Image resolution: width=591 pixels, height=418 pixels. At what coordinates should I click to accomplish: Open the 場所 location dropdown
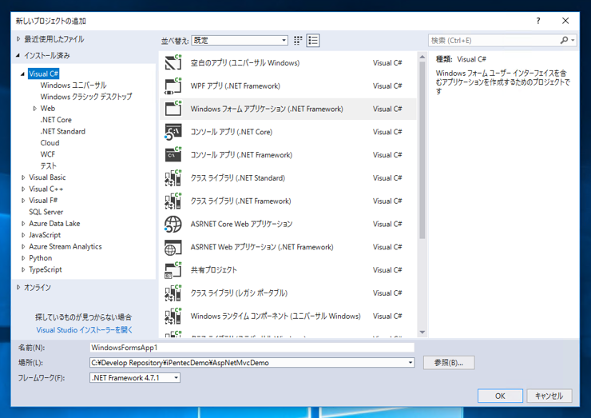pos(411,363)
